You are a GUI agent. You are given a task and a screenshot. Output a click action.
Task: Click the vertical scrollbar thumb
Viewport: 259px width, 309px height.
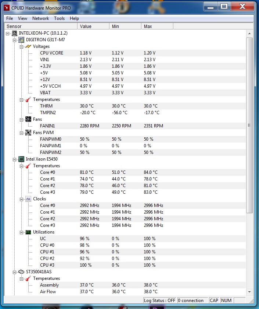pyautogui.click(x=249, y=125)
